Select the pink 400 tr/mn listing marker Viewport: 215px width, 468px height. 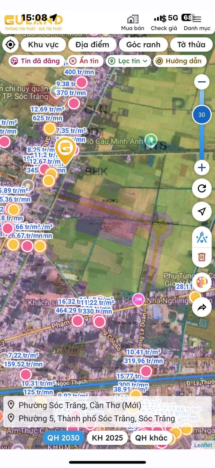pyautogui.click(x=81, y=82)
